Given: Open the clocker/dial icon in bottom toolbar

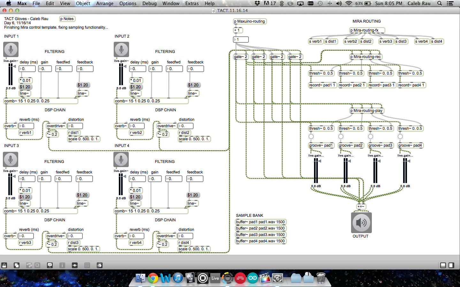Looking at the screenshot, I should [100, 265].
